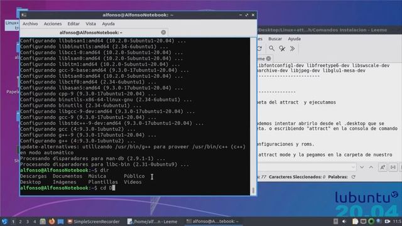Open the Buscar menu in the text editor
This screenshot has height=226, width=402.
275,39
